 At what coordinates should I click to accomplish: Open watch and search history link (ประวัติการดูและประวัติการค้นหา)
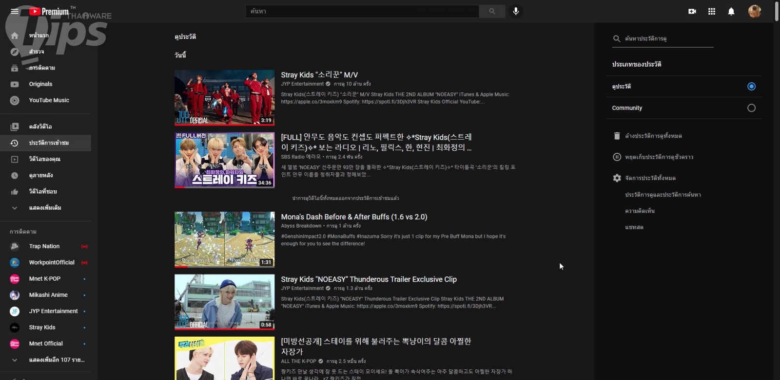point(663,195)
